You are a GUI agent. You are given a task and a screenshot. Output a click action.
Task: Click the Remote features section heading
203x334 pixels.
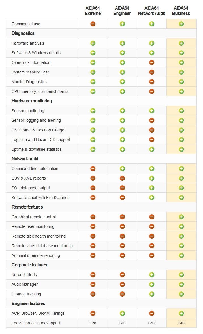(x=27, y=207)
